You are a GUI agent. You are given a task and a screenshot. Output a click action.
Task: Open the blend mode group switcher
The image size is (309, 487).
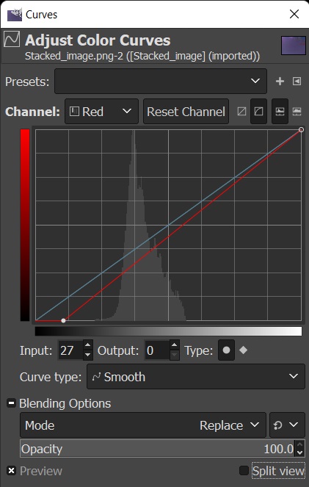tap(287, 425)
